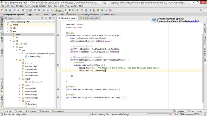Toggle tool window buttons in status bar corner

pyautogui.click(x=2, y=114)
